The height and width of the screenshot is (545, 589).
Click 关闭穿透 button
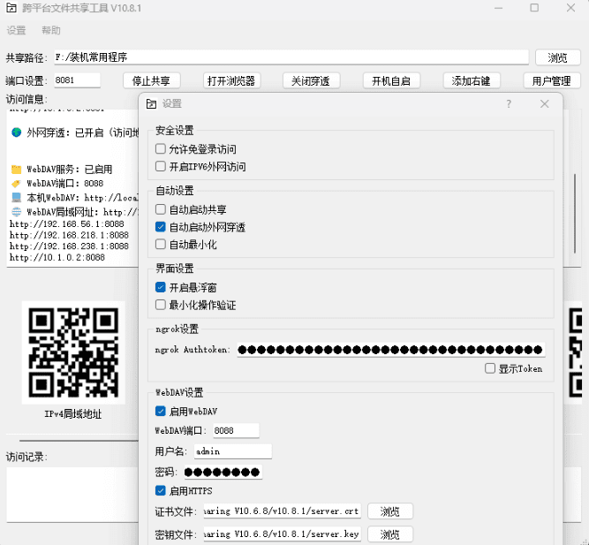point(311,80)
